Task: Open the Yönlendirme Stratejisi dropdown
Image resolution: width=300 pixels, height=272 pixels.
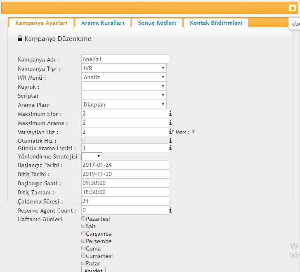Action: pyautogui.click(x=92, y=156)
